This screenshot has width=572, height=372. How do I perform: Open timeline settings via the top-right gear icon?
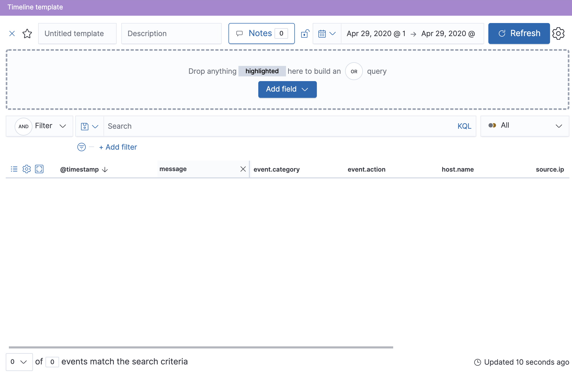(x=559, y=33)
